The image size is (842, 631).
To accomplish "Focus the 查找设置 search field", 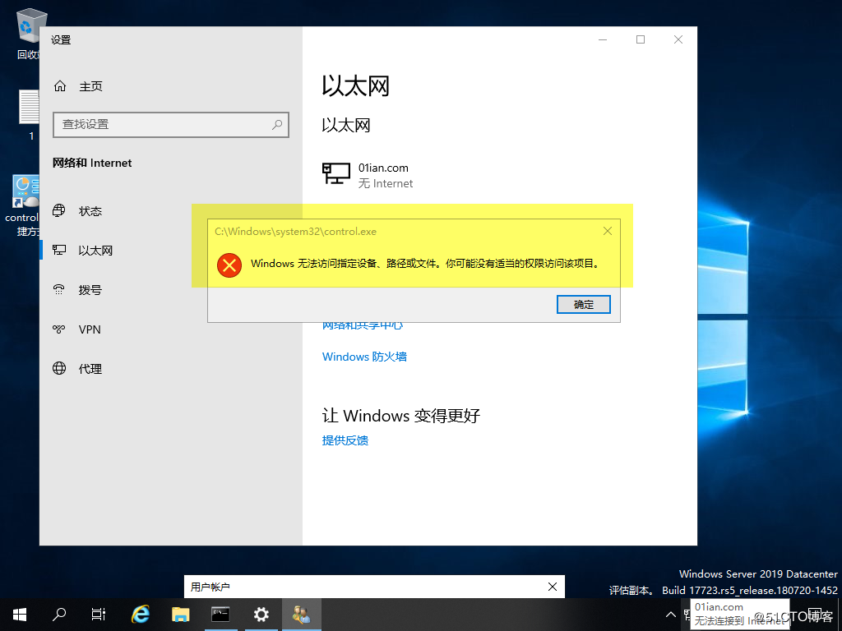I will 171,125.
